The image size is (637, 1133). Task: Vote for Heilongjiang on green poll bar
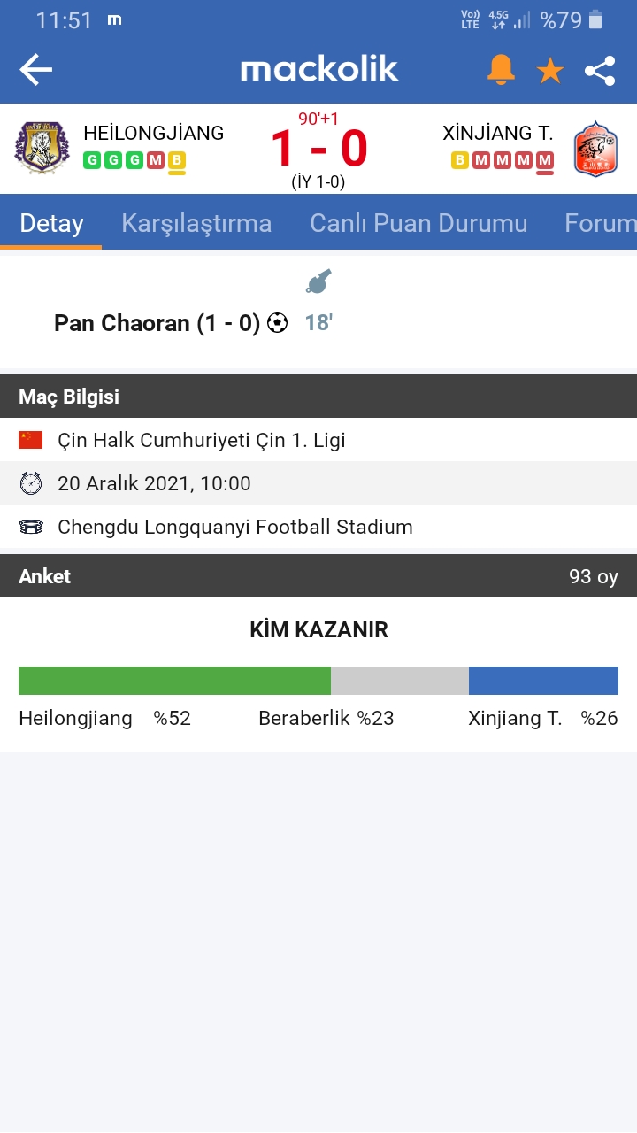click(x=174, y=681)
